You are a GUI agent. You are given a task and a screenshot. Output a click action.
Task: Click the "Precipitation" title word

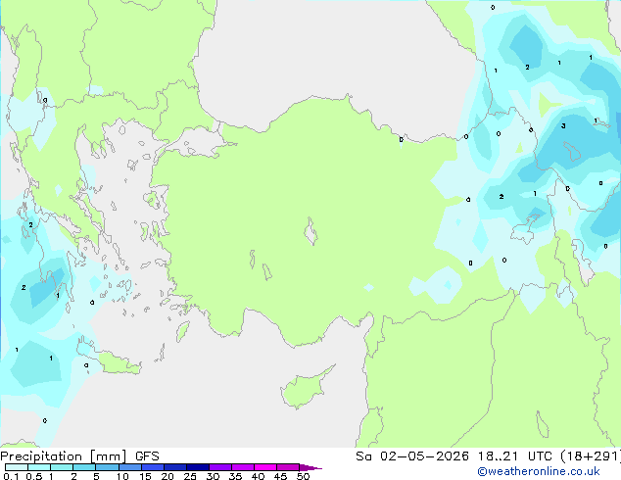coord(41,456)
